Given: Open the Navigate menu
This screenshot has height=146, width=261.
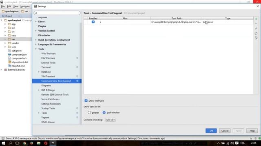Looking at the screenshot, I should pyautogui.click(x=25, y=6).
